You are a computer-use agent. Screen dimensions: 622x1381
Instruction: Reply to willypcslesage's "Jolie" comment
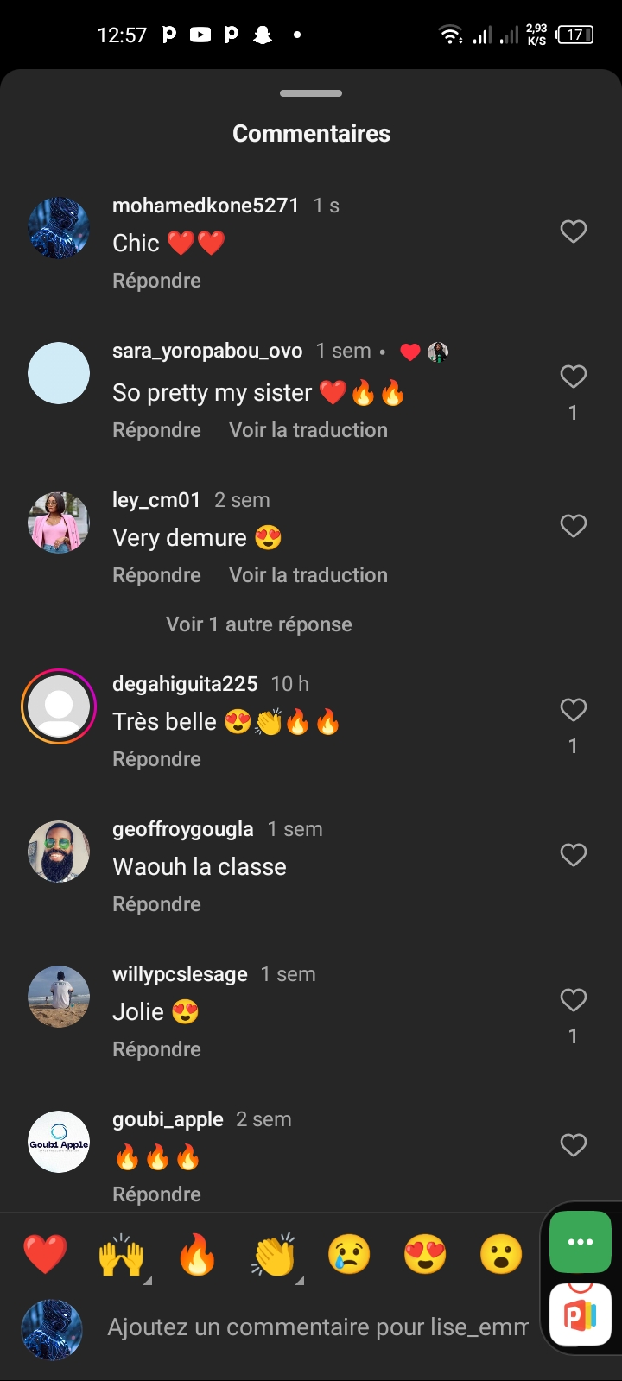[156, 1049]
